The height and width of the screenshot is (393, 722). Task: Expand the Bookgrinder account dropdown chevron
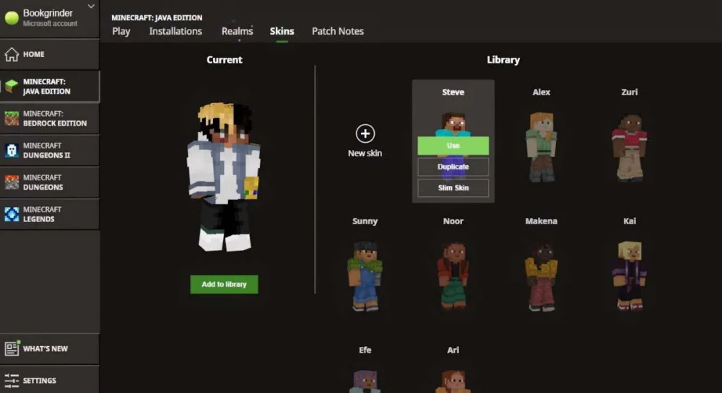pyautogui.click(x=91, y=6)
